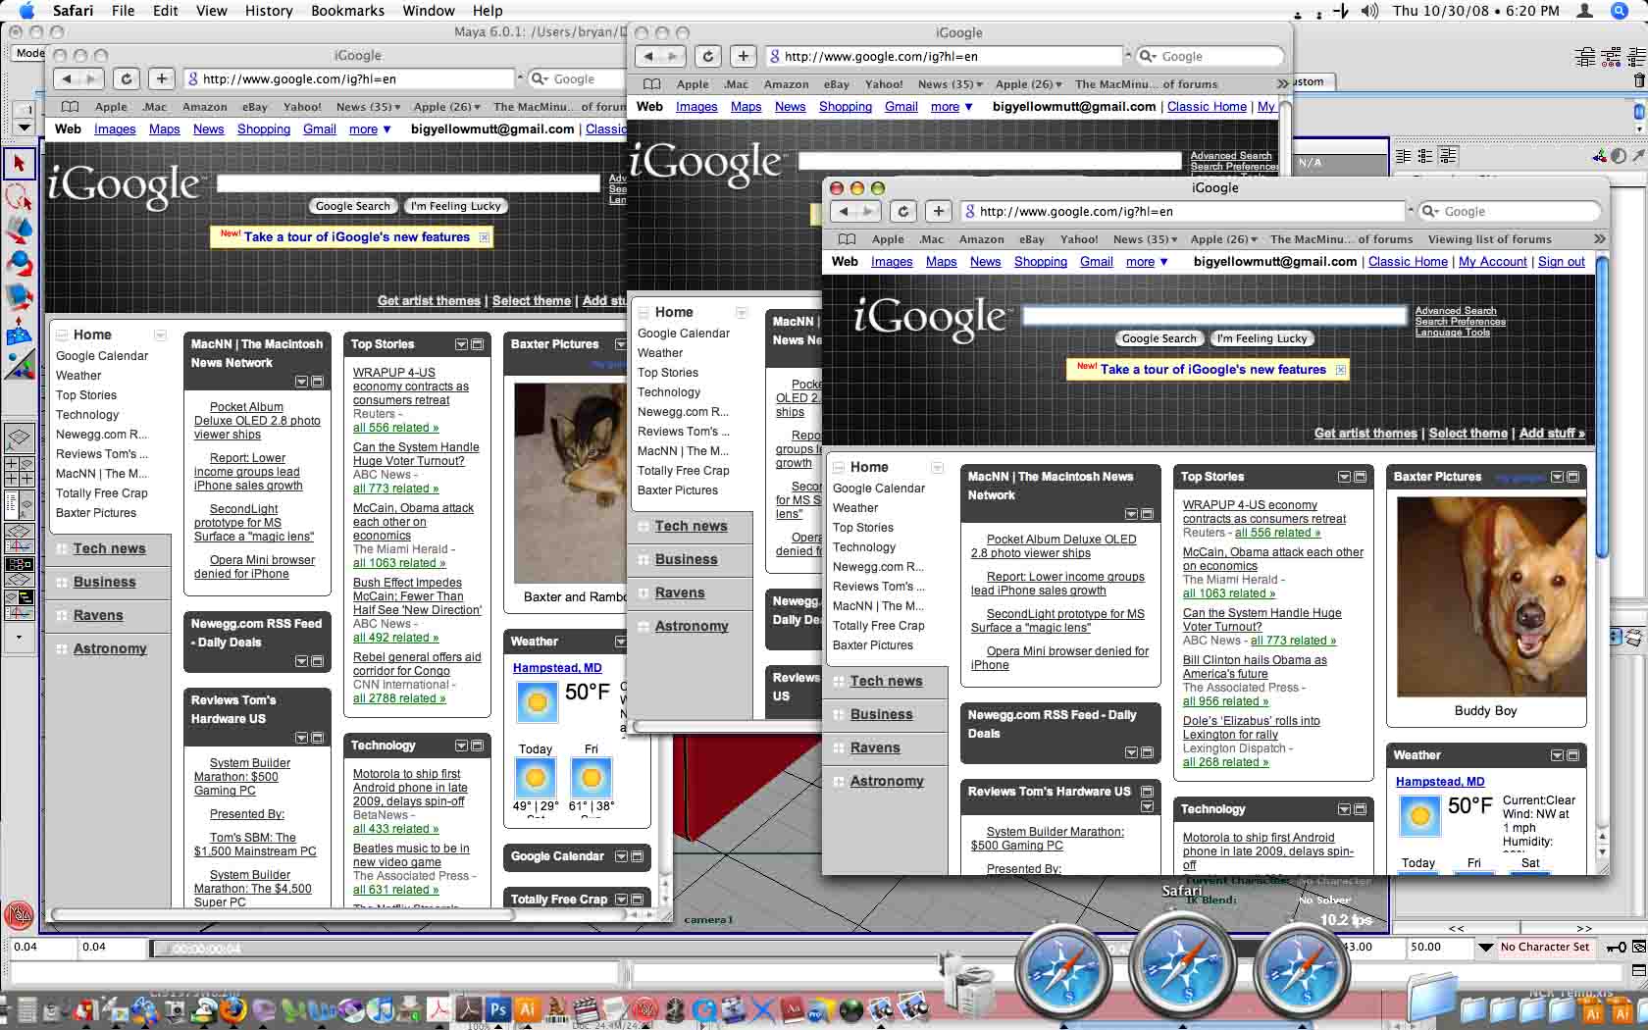Go back in the front Safari window
Viewport: 1648px width, 1030px height.
(x=844, y=211)
